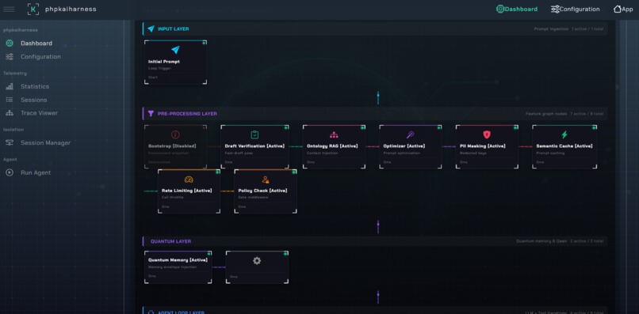Click the Trace Viewer hierarchy icon

coord(10,113)
